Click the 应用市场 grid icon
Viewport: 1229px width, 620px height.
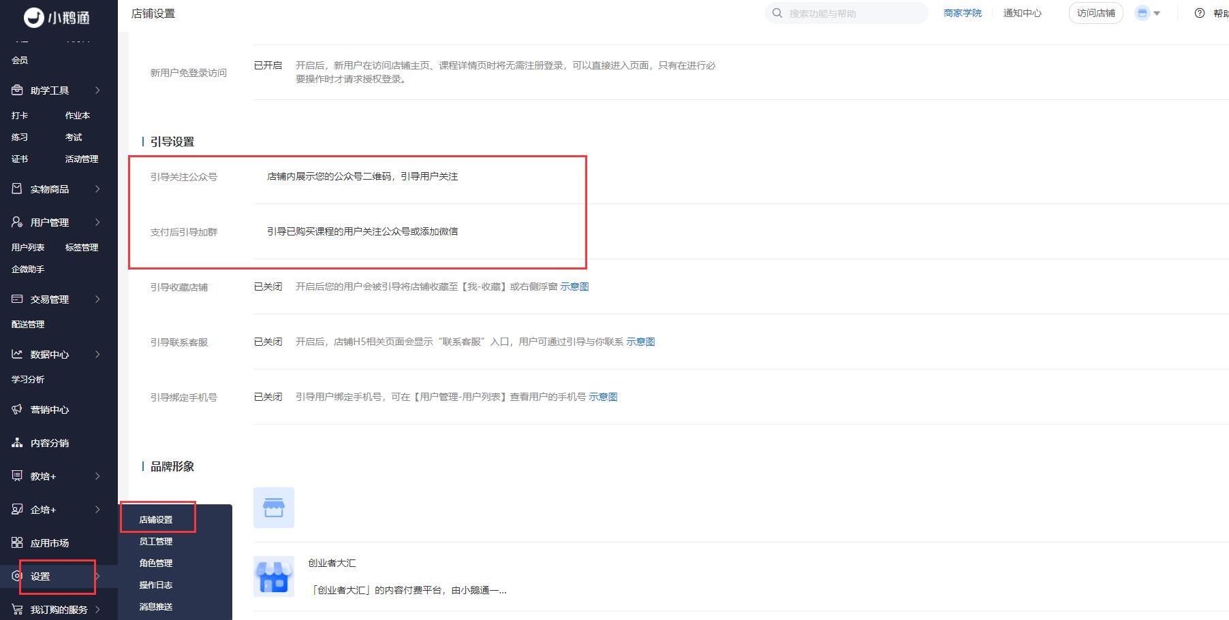click(x=17, y=543)
